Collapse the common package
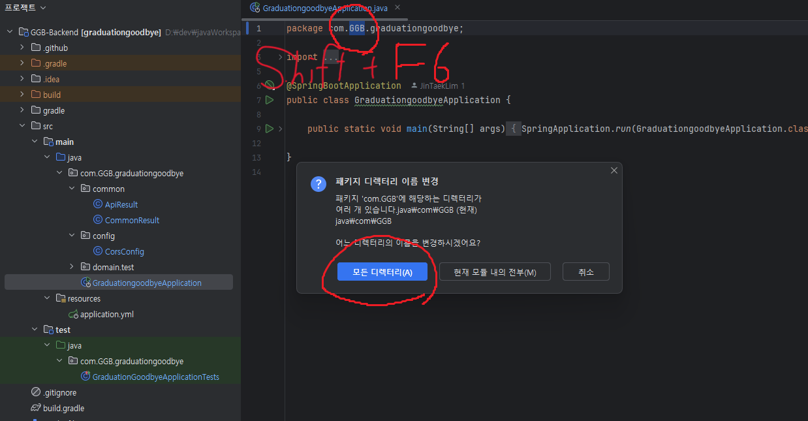The image size is (808, 421). [72, 189]
